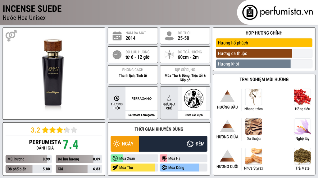This screenshot has height=178, width=318.
Task: Click the Độ phổ biến 5.80 score bar
Action: point(29,169)
